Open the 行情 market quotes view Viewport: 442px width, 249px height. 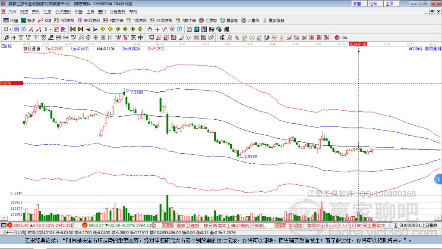point(11,20)
